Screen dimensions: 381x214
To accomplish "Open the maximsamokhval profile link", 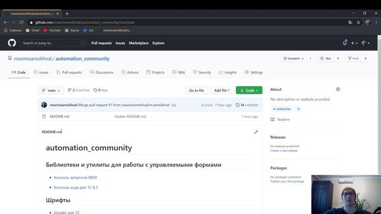I will pyautogui.click(x=33, y=58).
